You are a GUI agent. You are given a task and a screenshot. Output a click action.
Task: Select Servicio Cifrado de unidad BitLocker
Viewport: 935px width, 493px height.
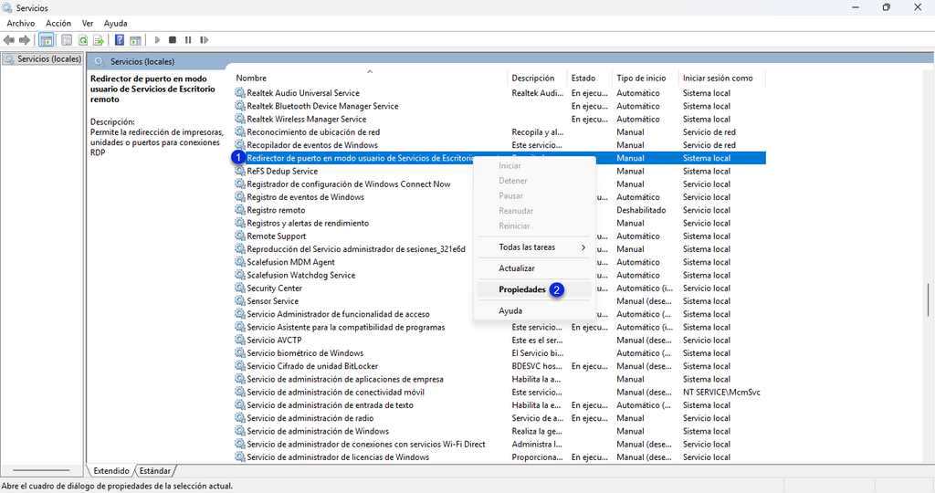click(x=312, y=366)
